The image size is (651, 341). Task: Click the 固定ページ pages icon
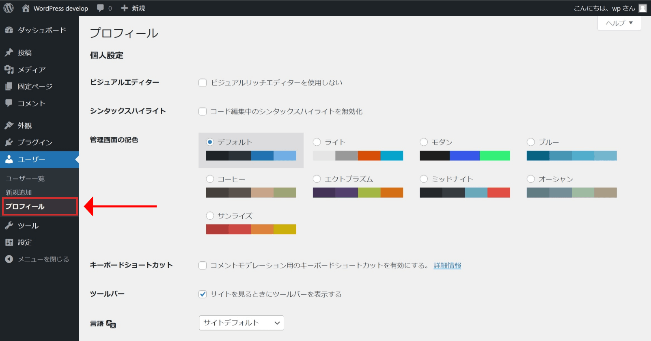click(x=9, y=86)
